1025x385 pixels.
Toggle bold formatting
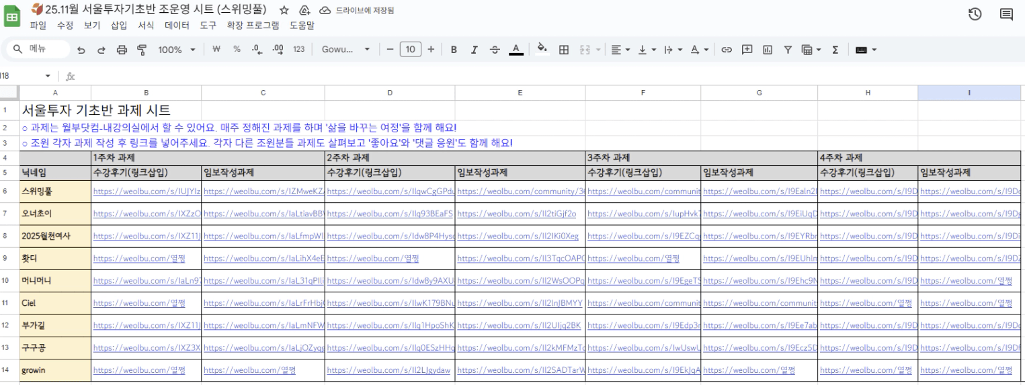pyautogui.click(x=454, y=50)
